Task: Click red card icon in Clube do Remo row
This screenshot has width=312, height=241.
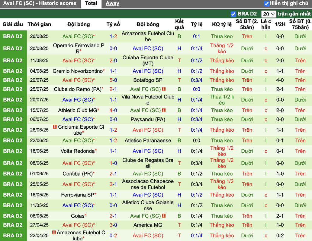Action: [164, 89]
